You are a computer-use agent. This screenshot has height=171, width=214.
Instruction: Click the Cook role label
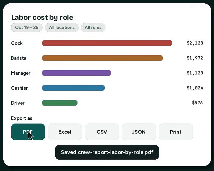click(x=17, y=43)
